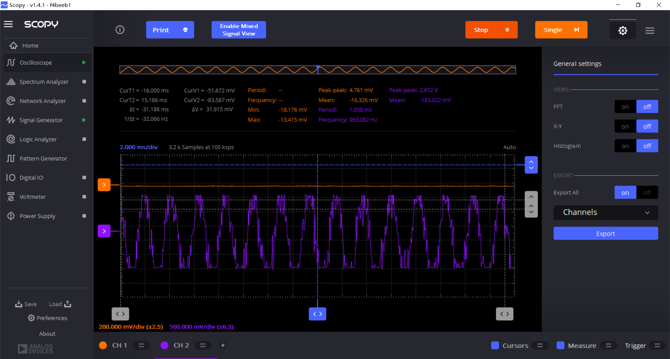Click the waveform overview strip above the measurements
Screen dimensions: 670x359
[x=318, y=70]
